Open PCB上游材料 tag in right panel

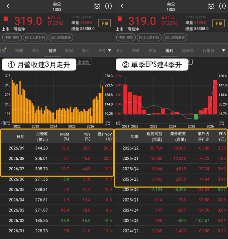149,38
